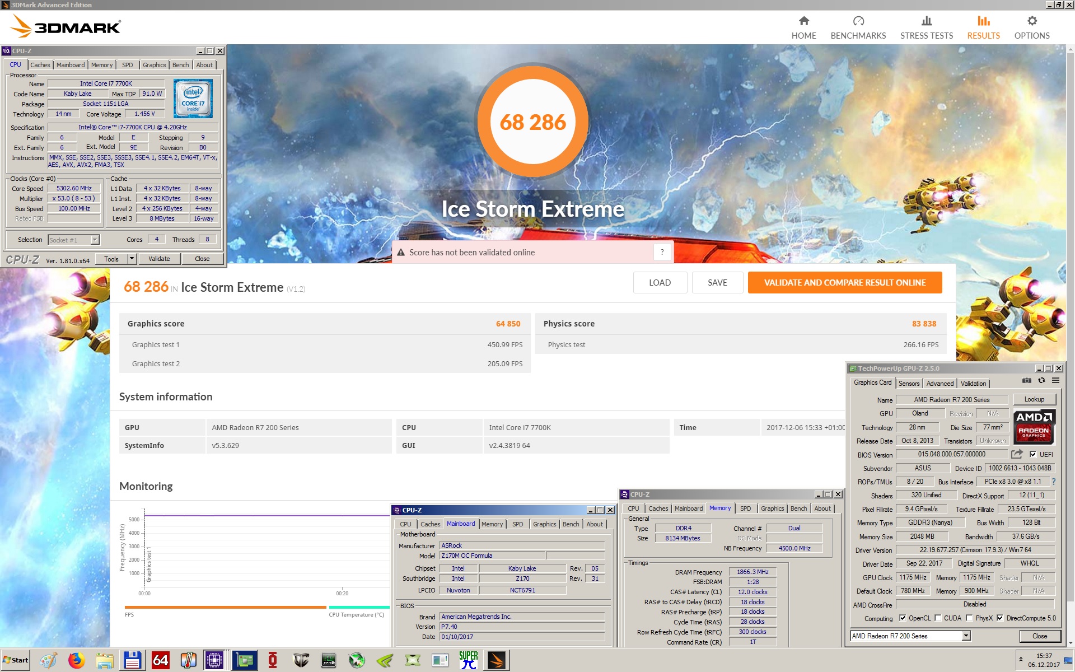Click the 3DMark window vertical scrollbar down arrow
1075x672 pixels.
1071,643
